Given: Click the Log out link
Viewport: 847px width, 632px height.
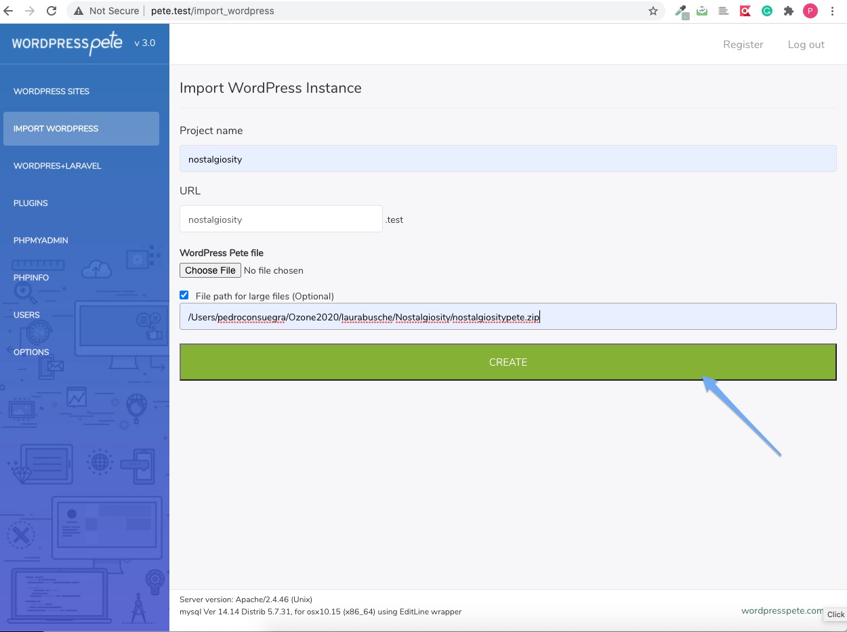Looking at the screenshot, I should point(806,45).
